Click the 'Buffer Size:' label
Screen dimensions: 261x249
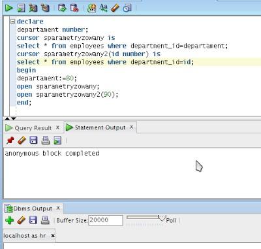pyautogui.click(x=72, y=220)
